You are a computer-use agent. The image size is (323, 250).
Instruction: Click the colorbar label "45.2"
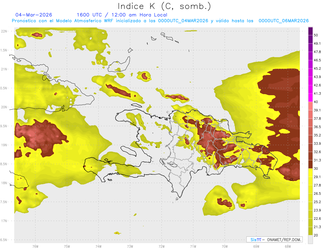pyautogui.click(x=317, y=69)
